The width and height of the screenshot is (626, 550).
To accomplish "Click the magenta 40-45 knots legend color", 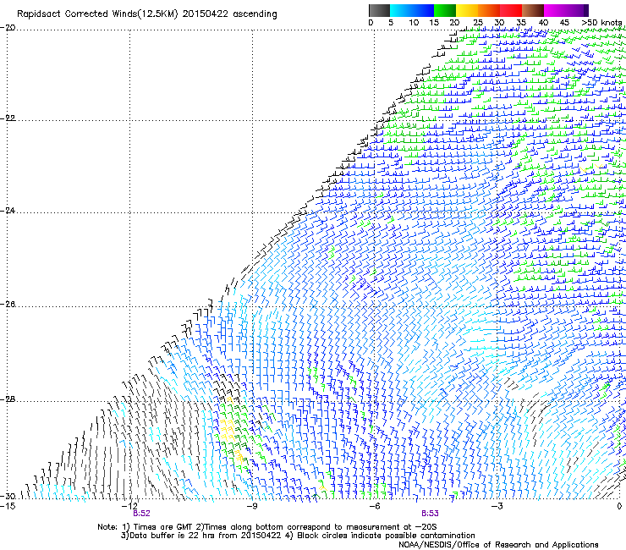I will 555,10.
